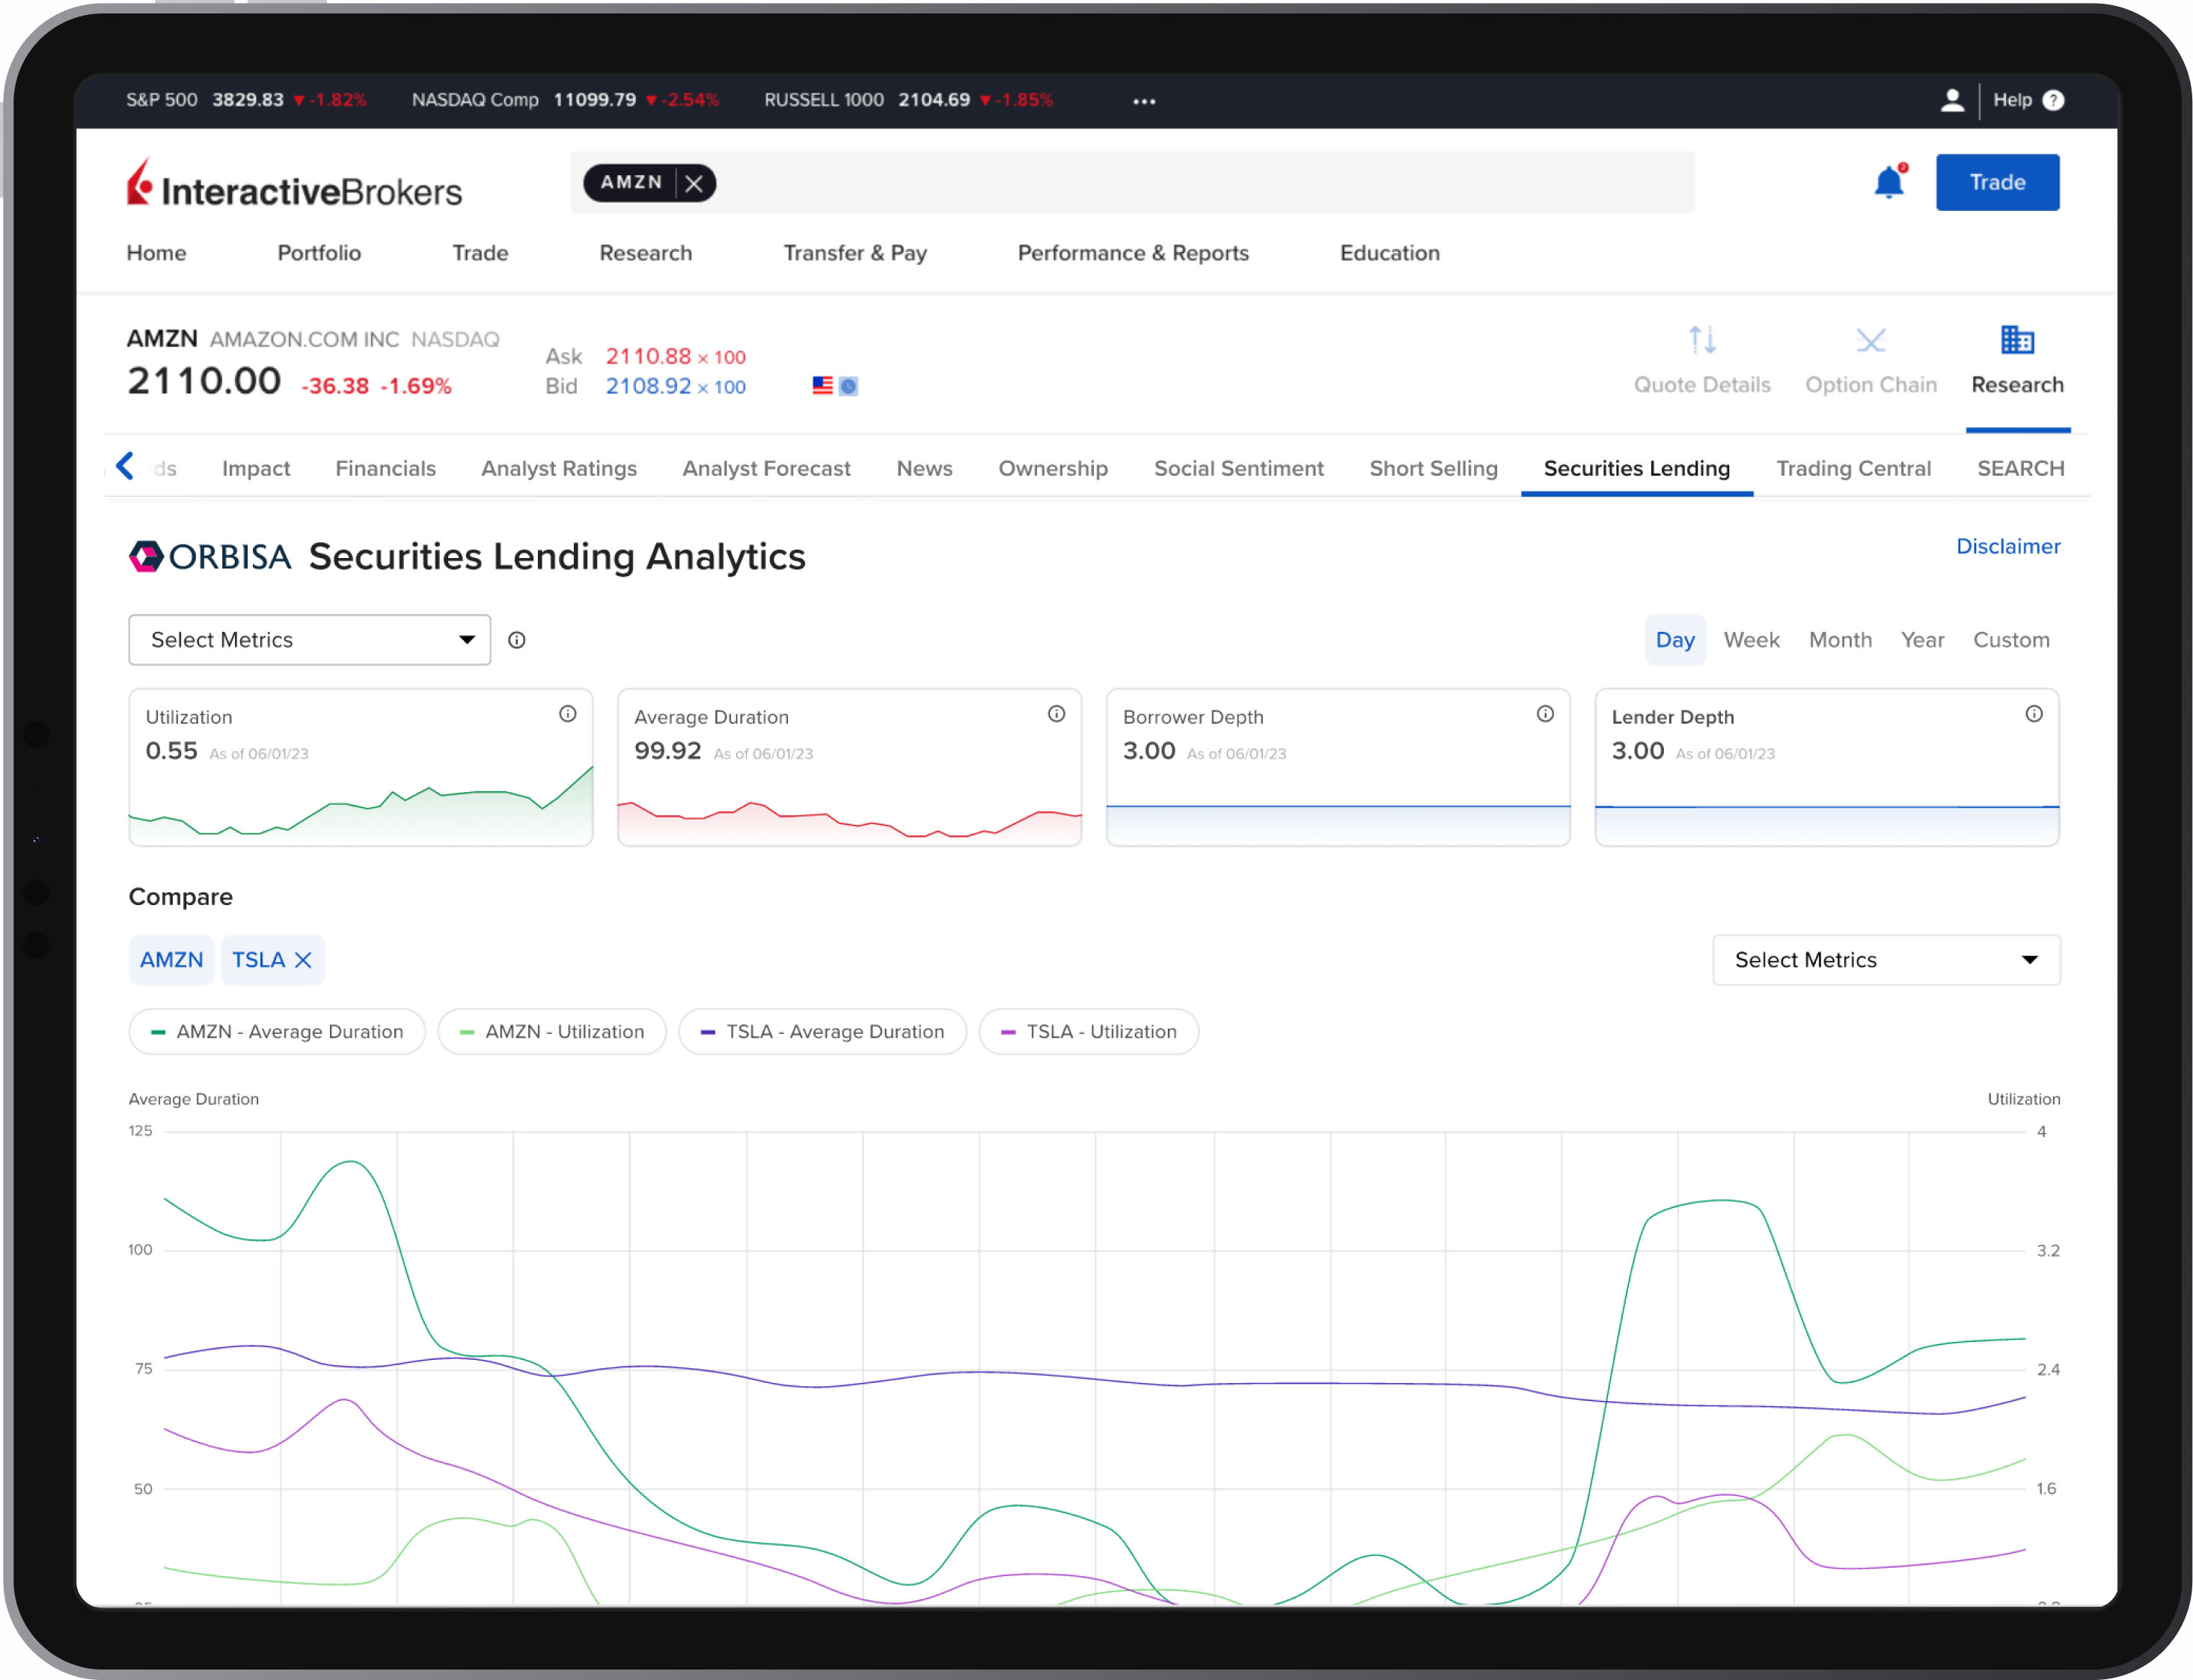The height and width of the screenshot is (1680, 2193).
Task: Toggle the TSLA - Utilization legend item
Action: click(x=1089, y=1031)
